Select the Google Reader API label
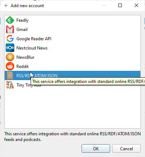 coord(34,39)
